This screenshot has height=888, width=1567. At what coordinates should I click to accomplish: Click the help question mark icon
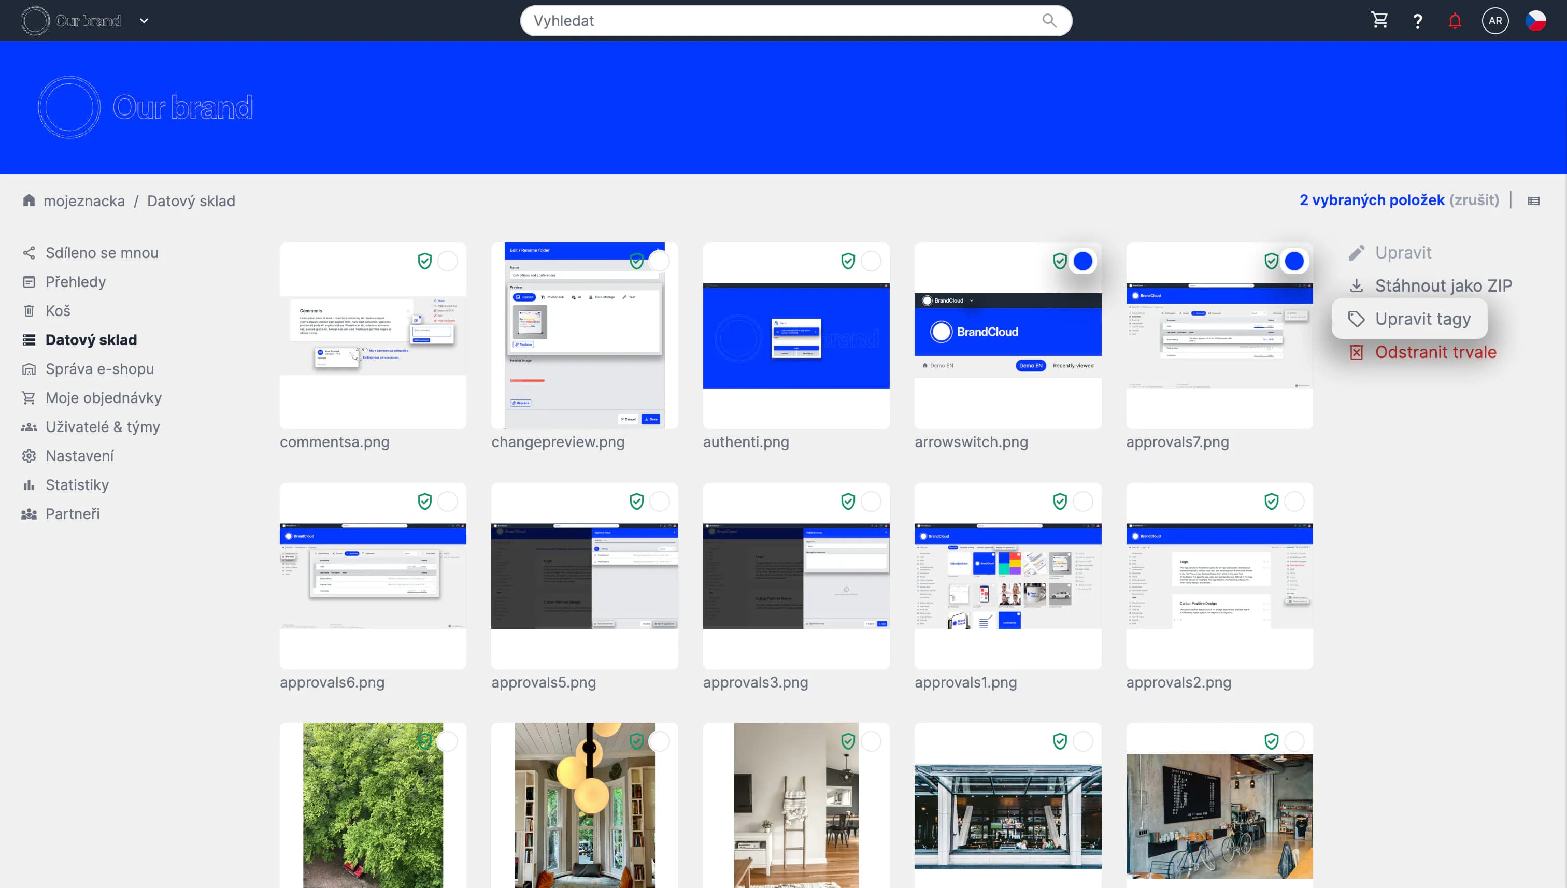coord(1418,21)
